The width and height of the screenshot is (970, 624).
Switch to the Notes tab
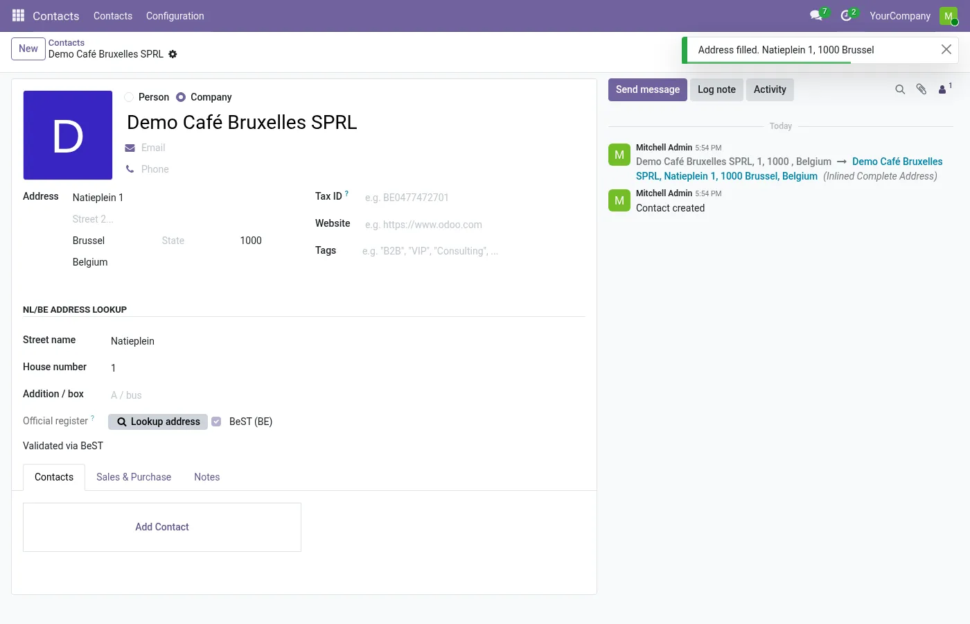tap(207, 477)
